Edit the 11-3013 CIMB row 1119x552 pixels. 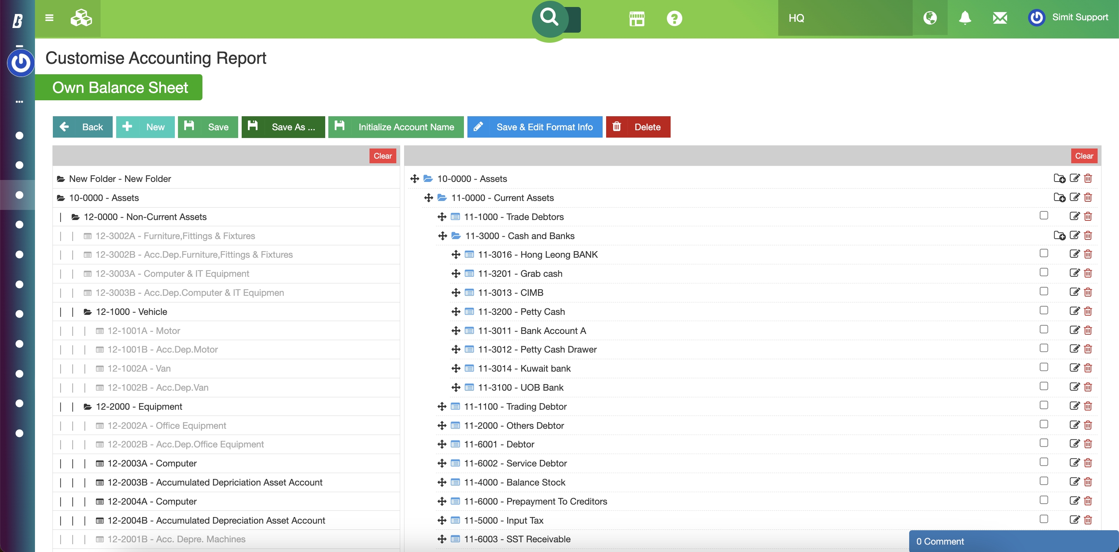[1074, 292]
